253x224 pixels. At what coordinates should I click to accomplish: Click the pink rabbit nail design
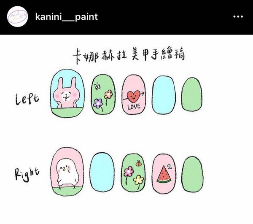tap(67, 94)
